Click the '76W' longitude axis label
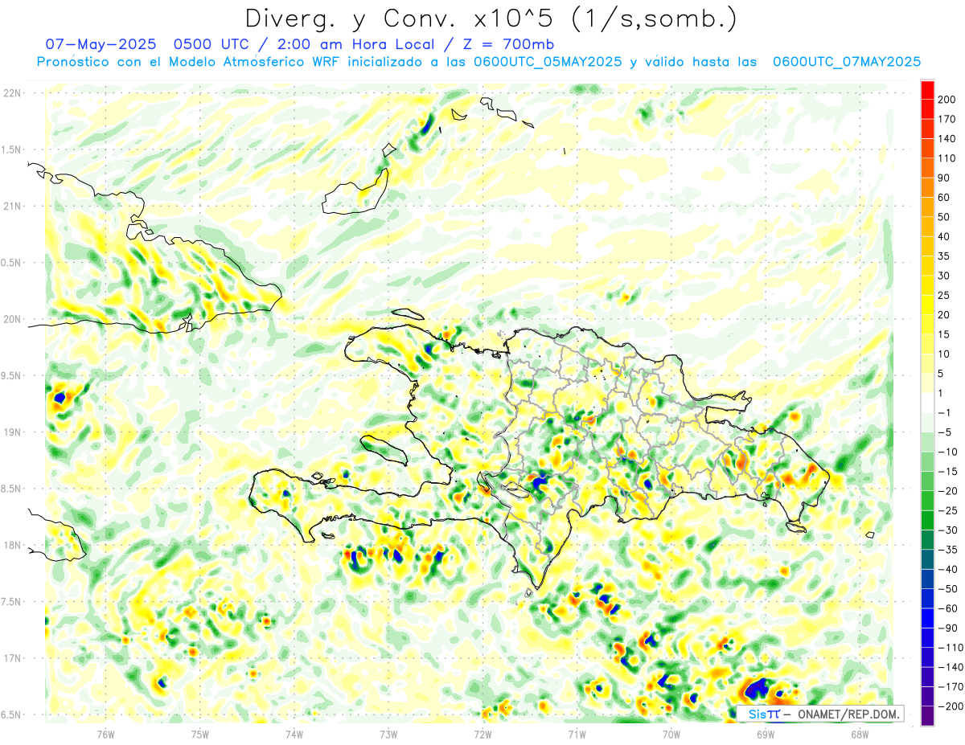This screenshot has height=745, width=965. point(105,733)
